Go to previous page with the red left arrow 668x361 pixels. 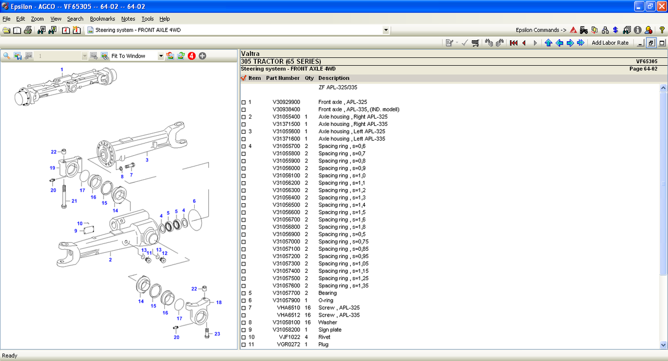[x=524, y=43]
